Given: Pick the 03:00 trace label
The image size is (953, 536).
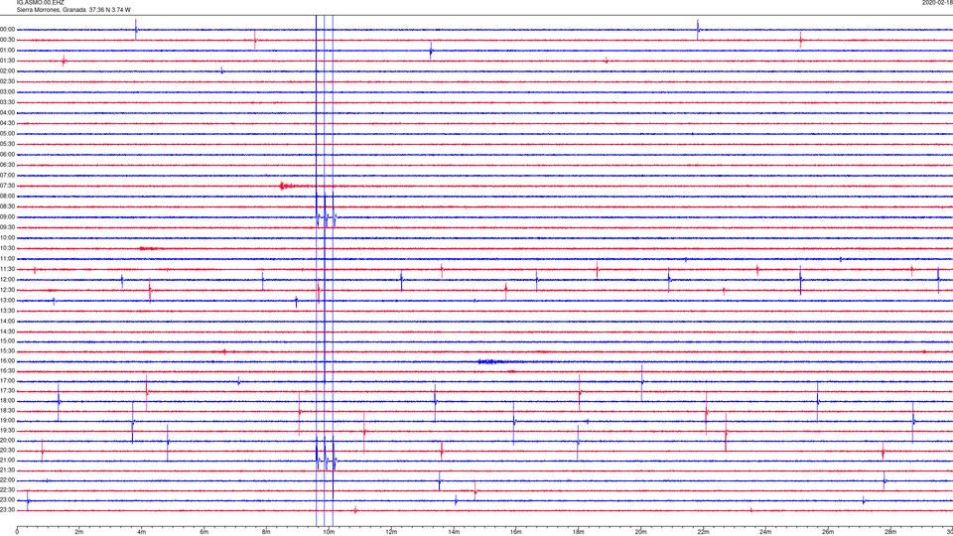Looking at the screenshot, I should pyautogui.click(x=8, y=91).
